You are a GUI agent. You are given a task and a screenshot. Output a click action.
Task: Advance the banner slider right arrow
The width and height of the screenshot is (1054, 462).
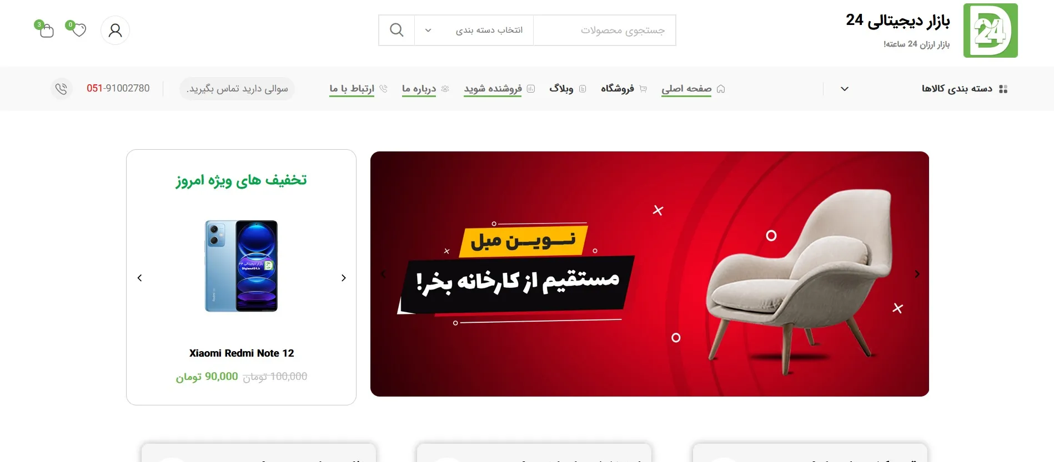[917, 274]
